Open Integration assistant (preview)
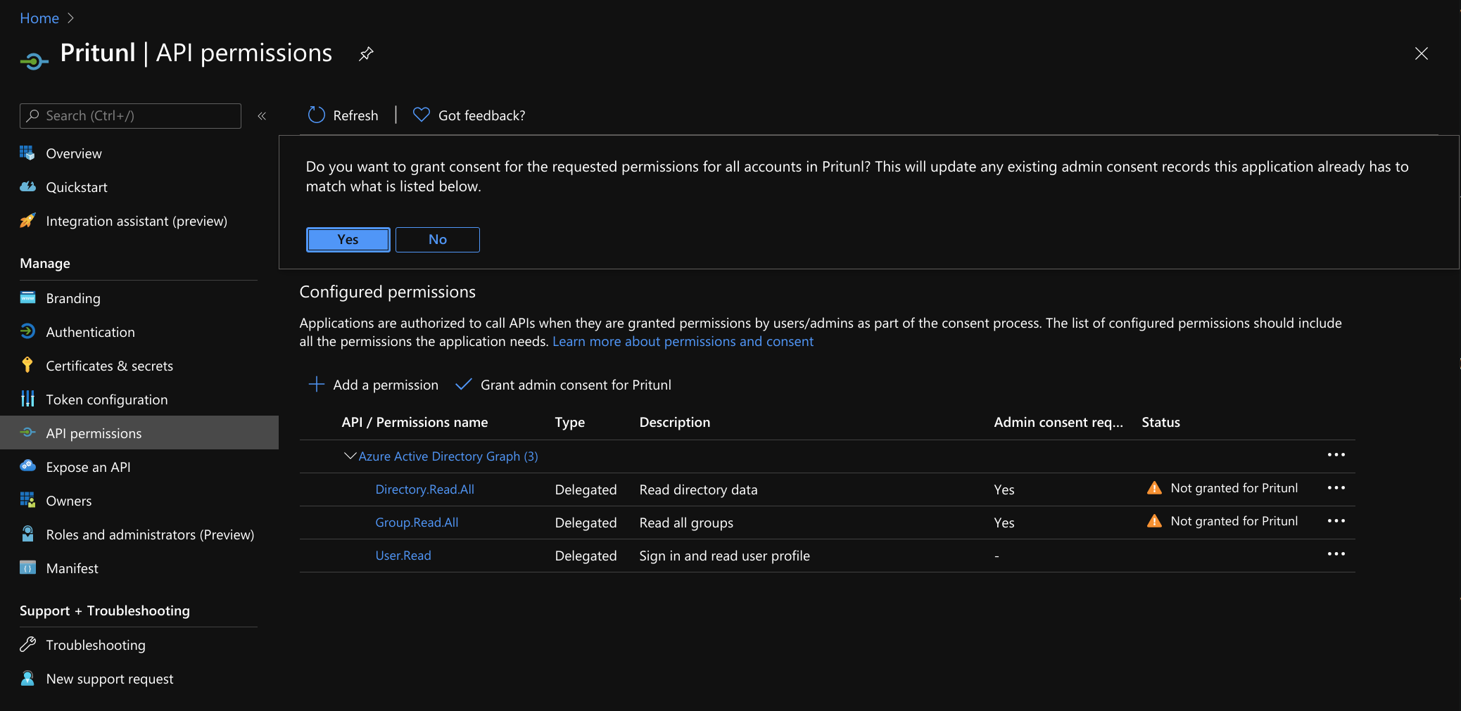This screenshot has height=711, width=1461. point(137,221)
